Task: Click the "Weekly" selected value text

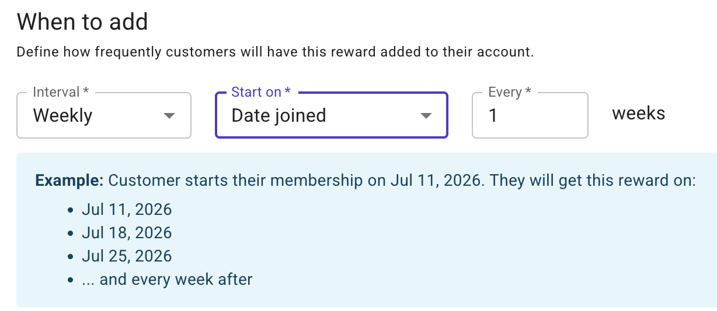Action: click(x=62, y=115)
